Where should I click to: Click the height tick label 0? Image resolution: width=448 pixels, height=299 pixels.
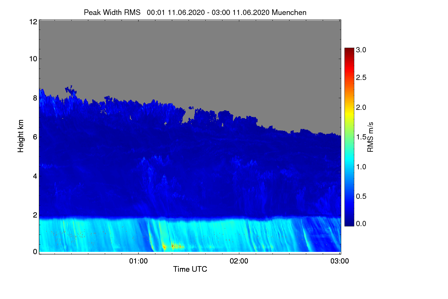pos(34,252)
